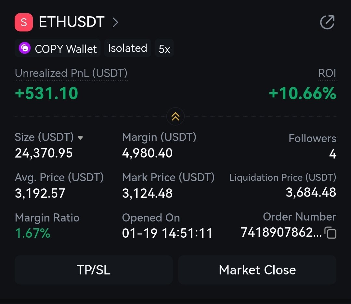Tap the Isolated margin mode tag
The width and height of the screenshot is (351, 304).
(127, 48)
